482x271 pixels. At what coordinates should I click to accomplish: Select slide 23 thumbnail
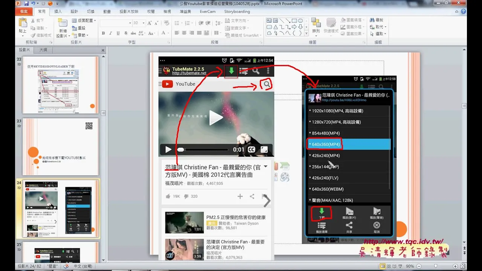[x=60, y=147]
